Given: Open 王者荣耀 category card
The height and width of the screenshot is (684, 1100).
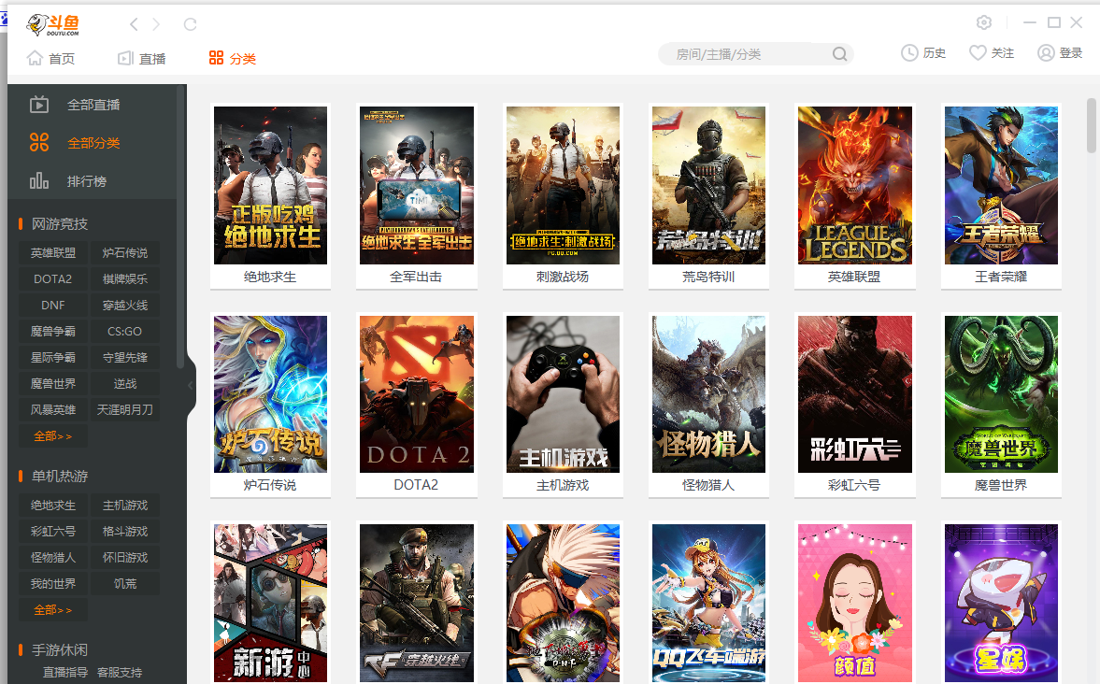Looking at the screenshot, I should [1001, 195].
